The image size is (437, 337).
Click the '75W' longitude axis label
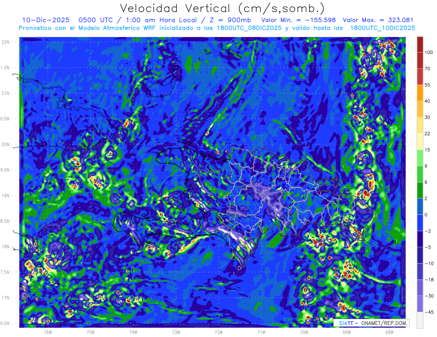(x=90, y=332)
